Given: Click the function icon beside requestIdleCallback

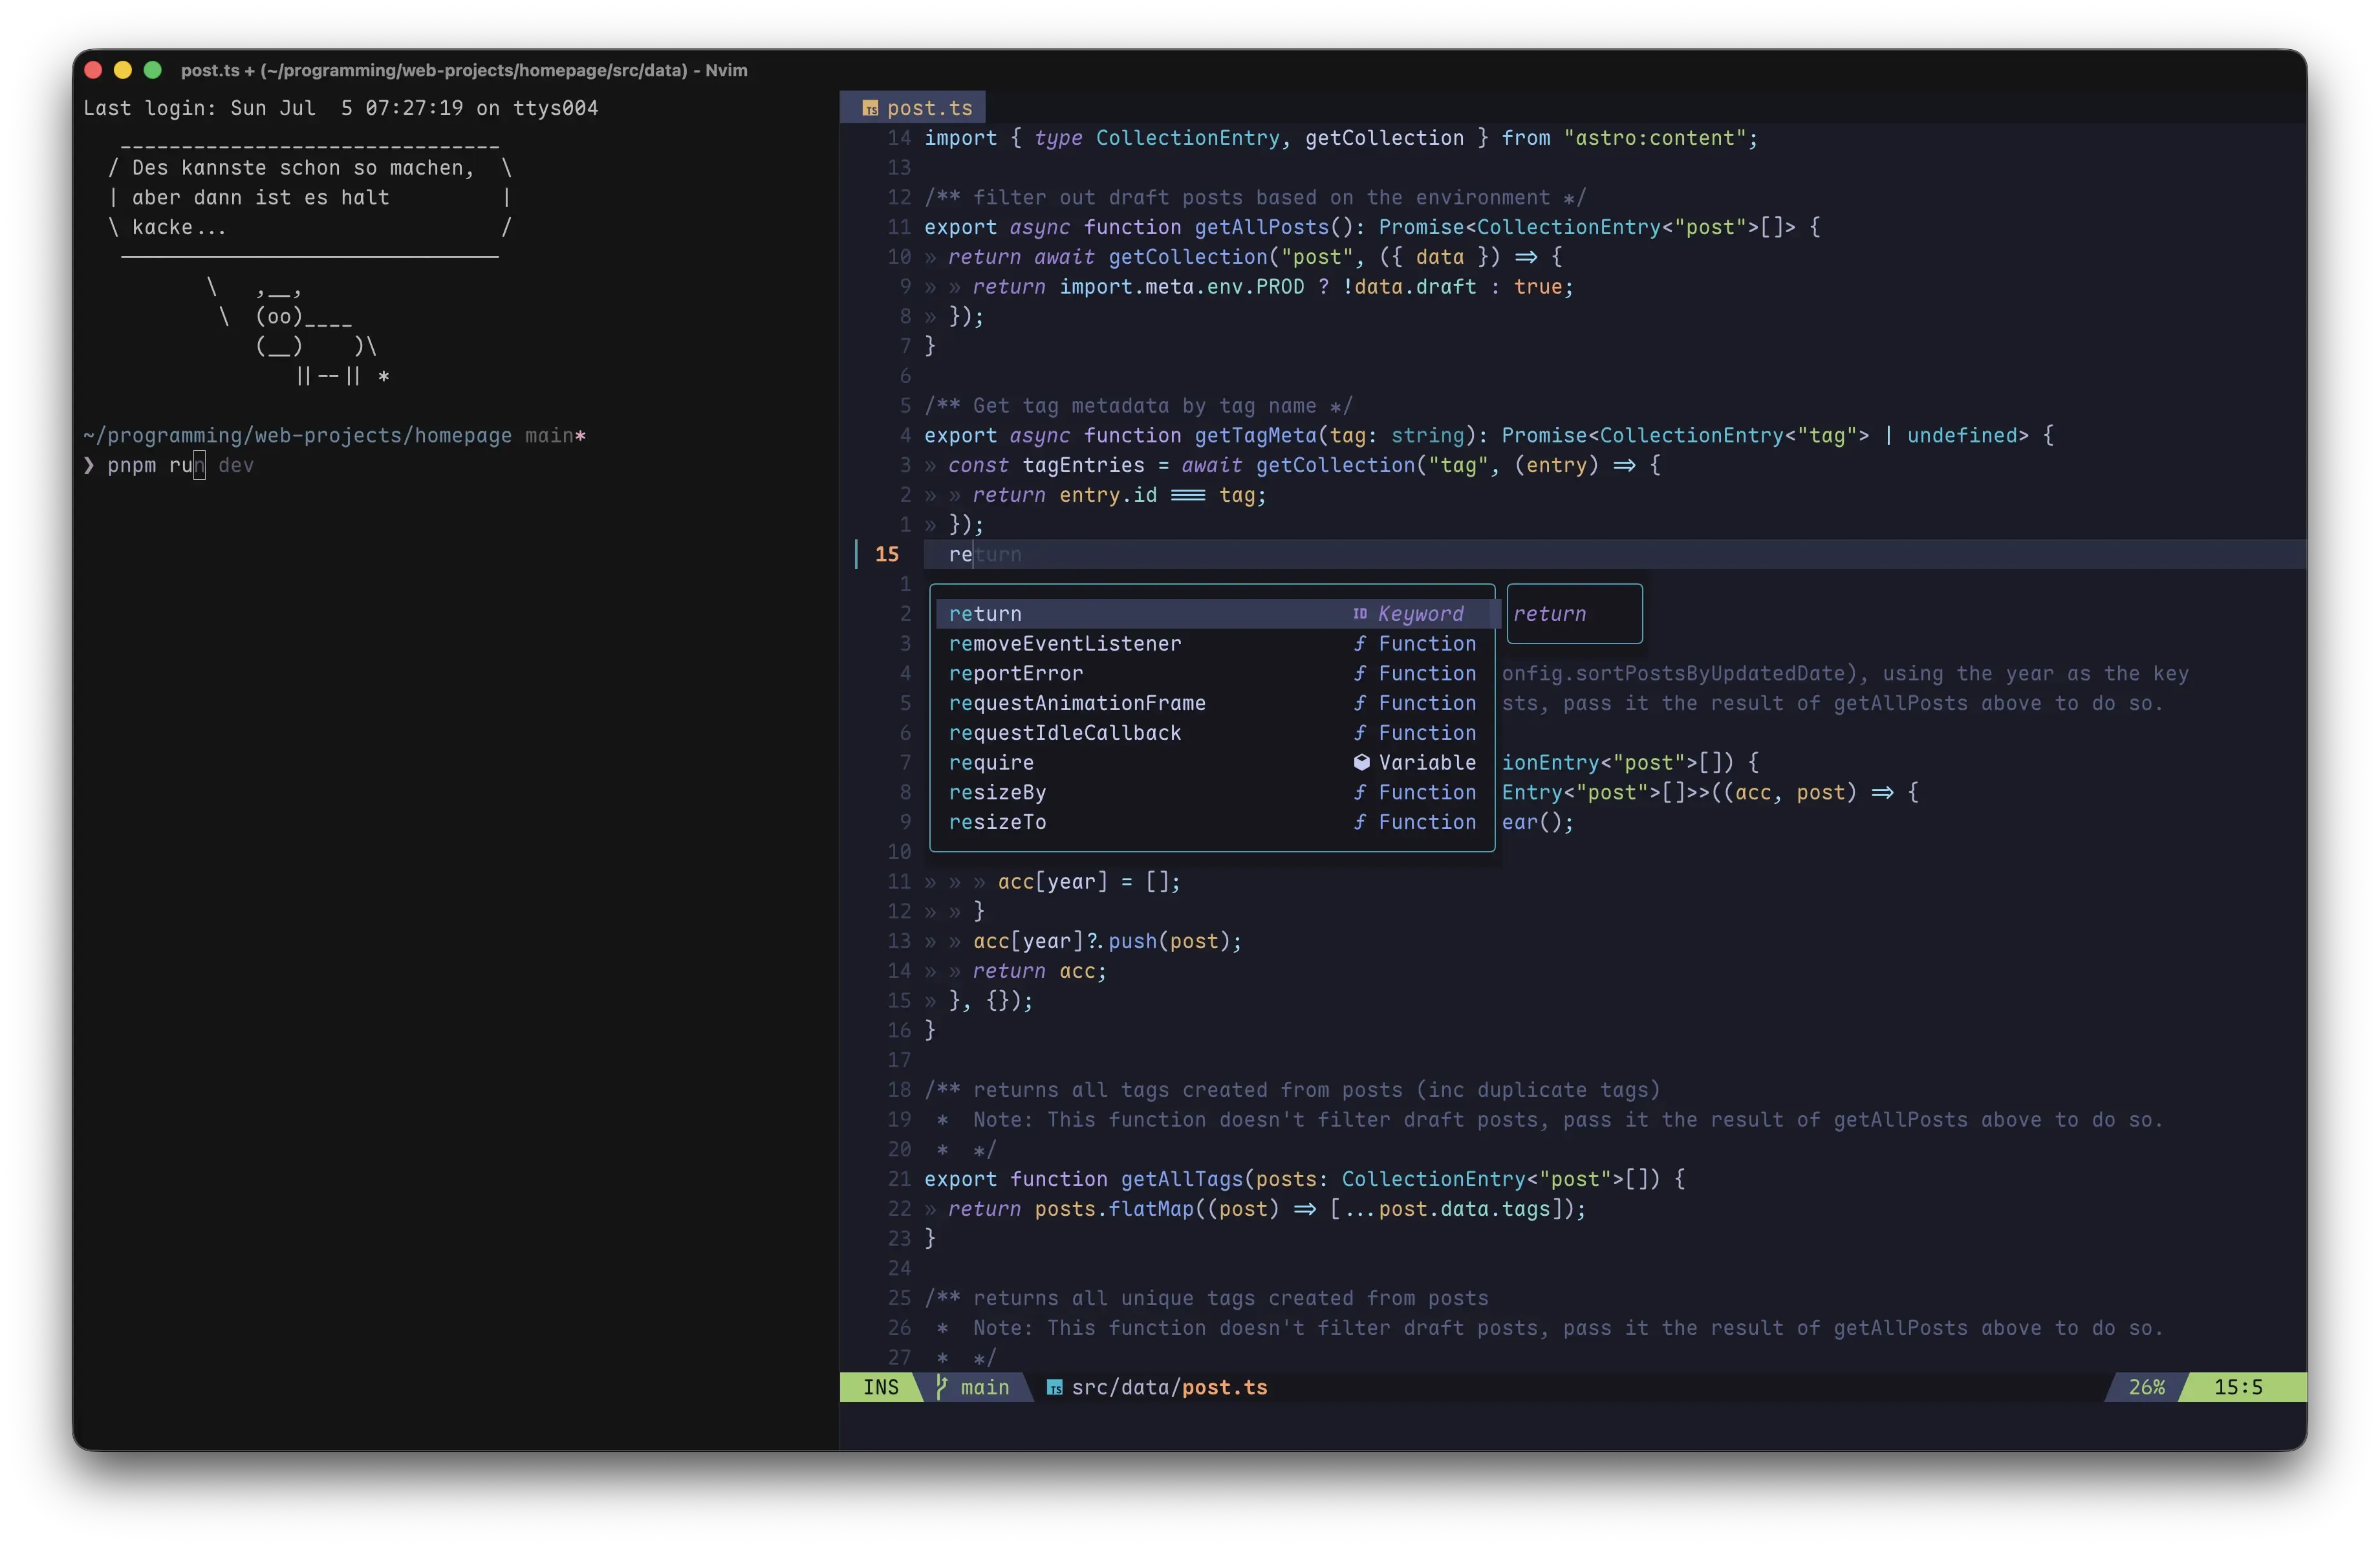Looking at the screenshot, I should pos(1360,733).
